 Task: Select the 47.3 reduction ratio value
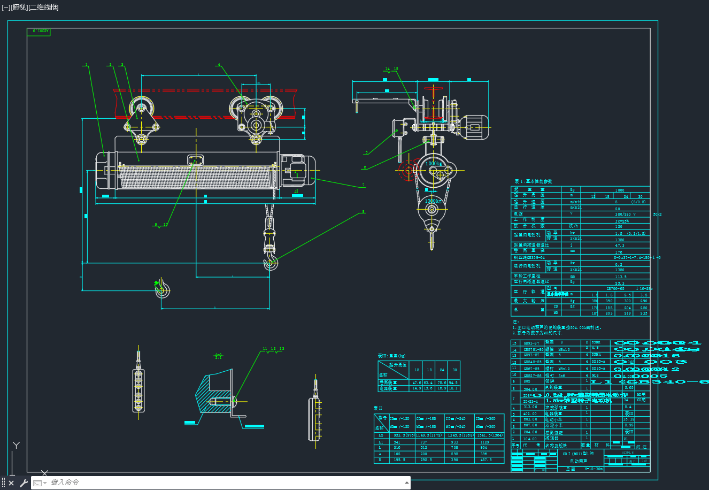[620, 246]
